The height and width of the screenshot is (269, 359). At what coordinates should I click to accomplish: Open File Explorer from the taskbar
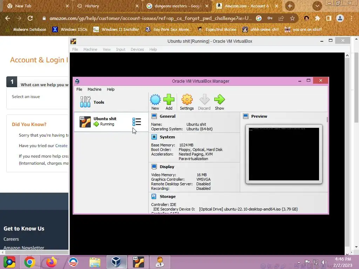95,262
